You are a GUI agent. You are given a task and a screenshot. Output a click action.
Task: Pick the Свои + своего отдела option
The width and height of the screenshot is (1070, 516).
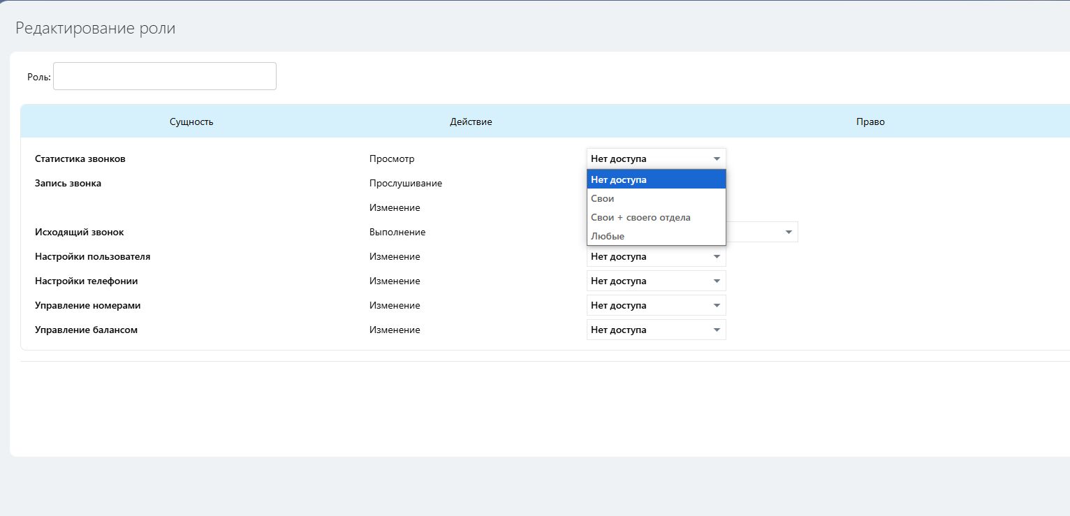pos(656,217)
